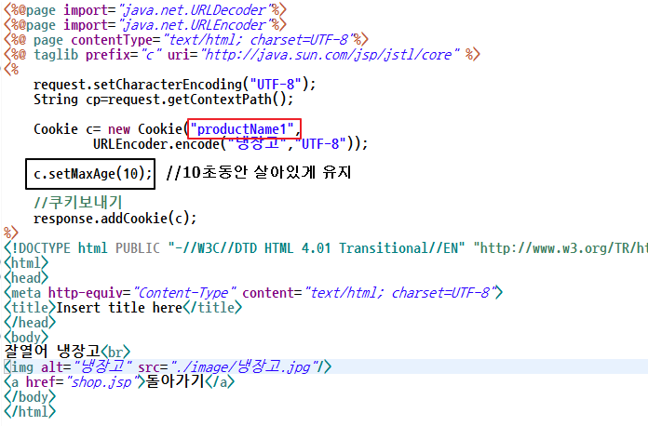
Task: Click the URLEncoder.encode call text
Action: pyautogui.click(x=230, y=144)
